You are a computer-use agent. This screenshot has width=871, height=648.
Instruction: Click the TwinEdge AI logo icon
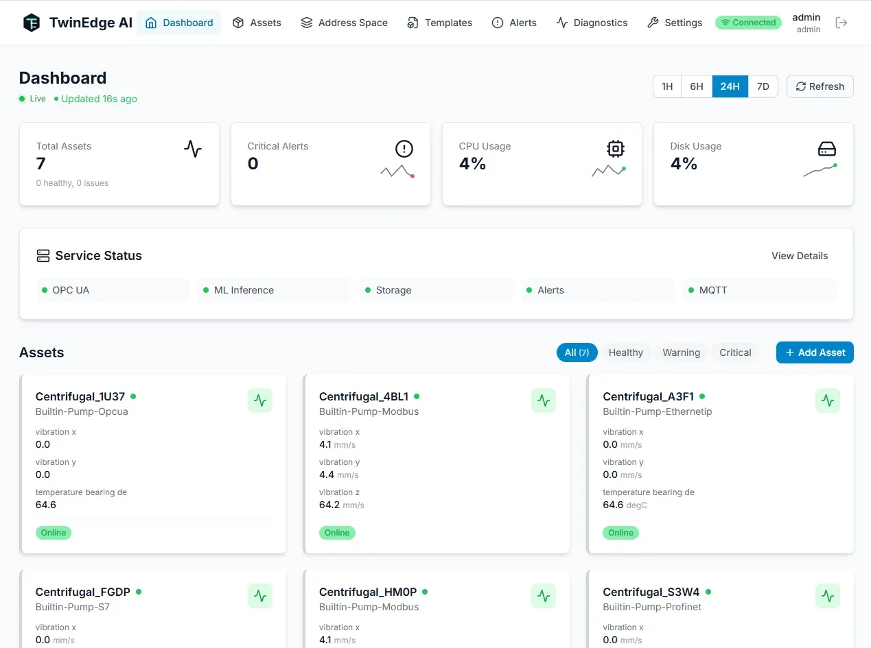tap(32, 23)
